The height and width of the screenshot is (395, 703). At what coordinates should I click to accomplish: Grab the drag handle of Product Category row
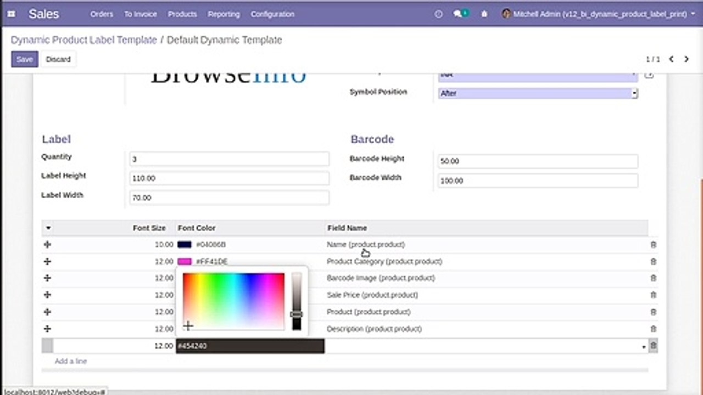click(x=47, y=262)
